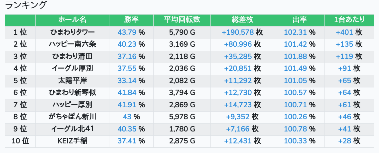Click the 総差枚 column header
Viewport: 379px width, 153px height.
point(242,20)
